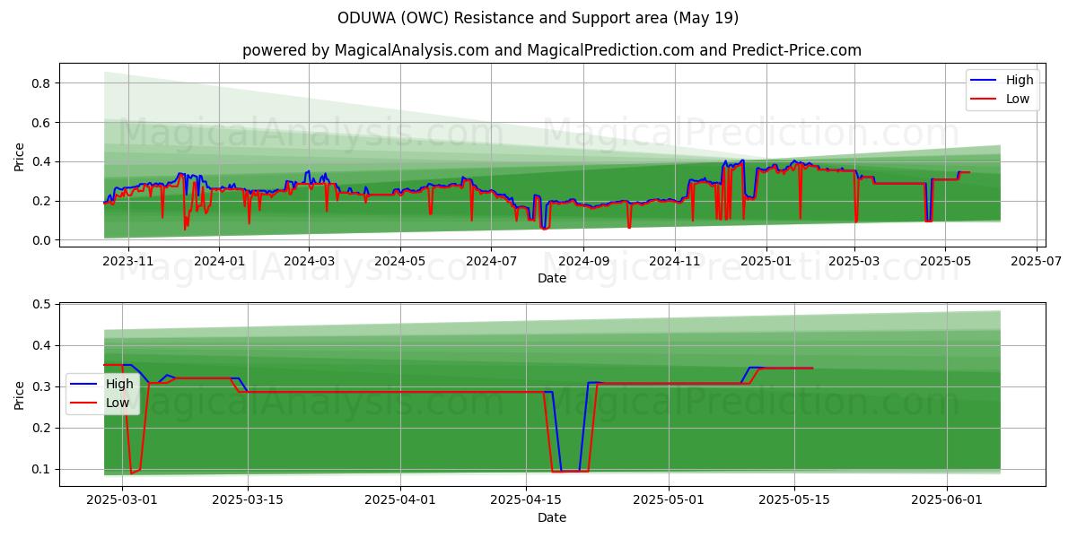Click the 'Date' axis label under top chart
The height and width of the screenshot is (538, 1077).
[552, 279]
